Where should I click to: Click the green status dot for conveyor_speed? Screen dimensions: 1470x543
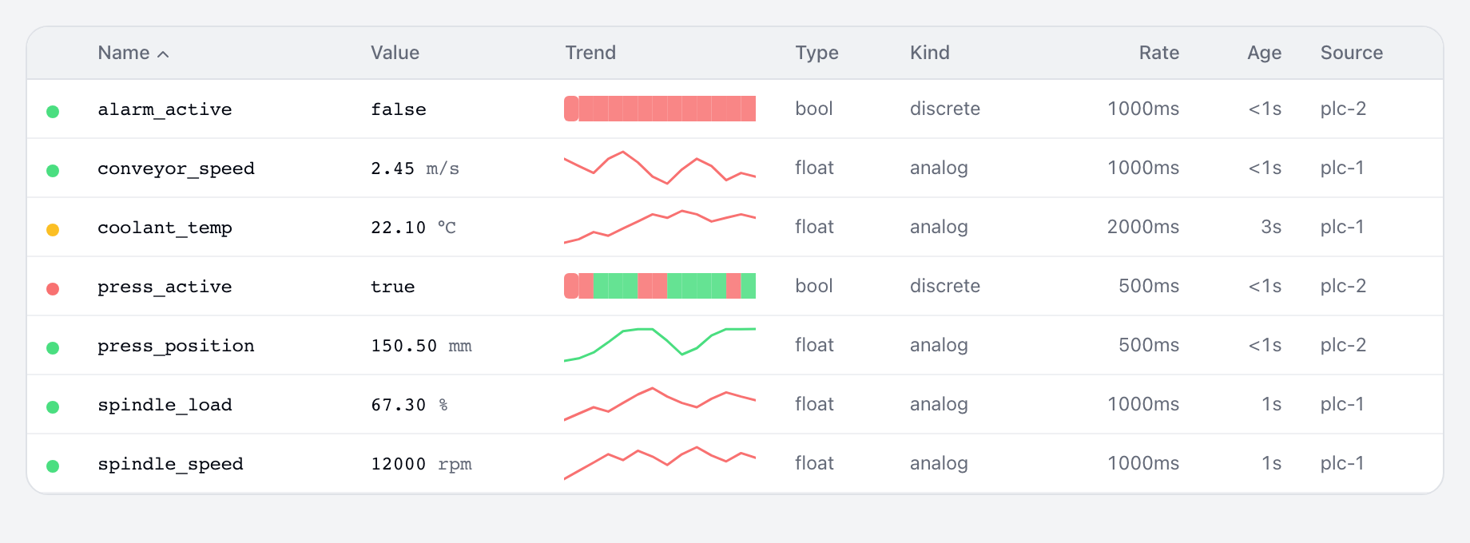53,171
